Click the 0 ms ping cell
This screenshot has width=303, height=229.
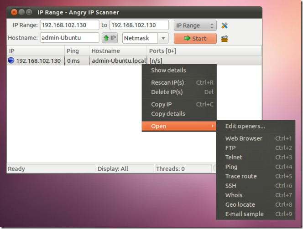click(x=77, y=61)
